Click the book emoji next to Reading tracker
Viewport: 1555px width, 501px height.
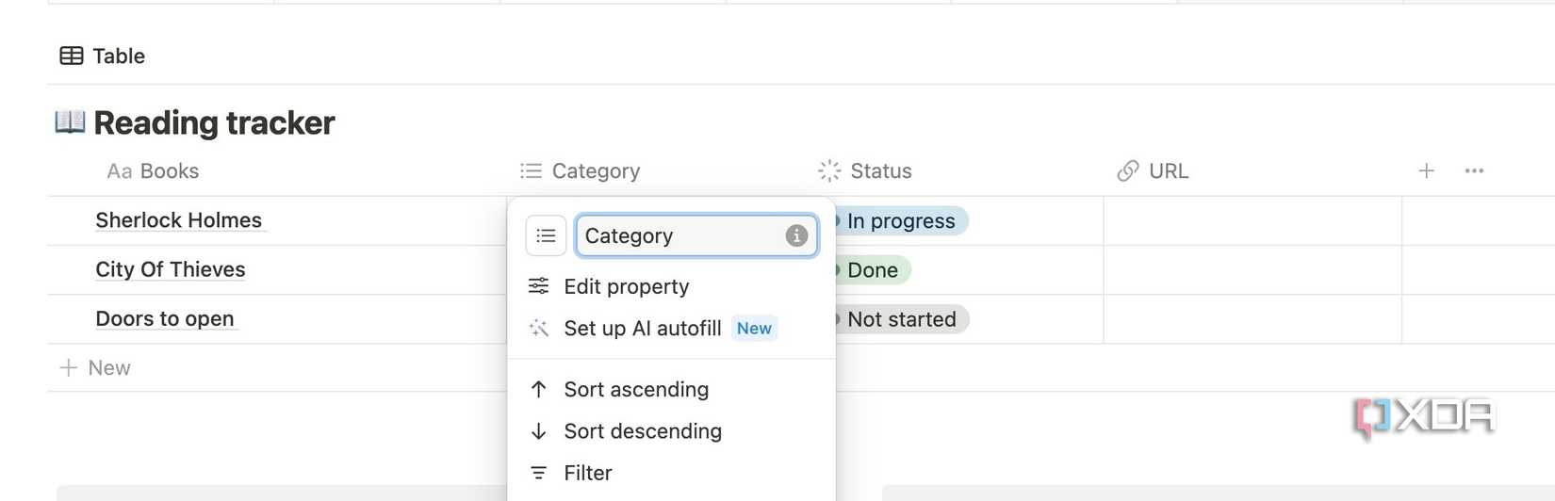[70, 121]
